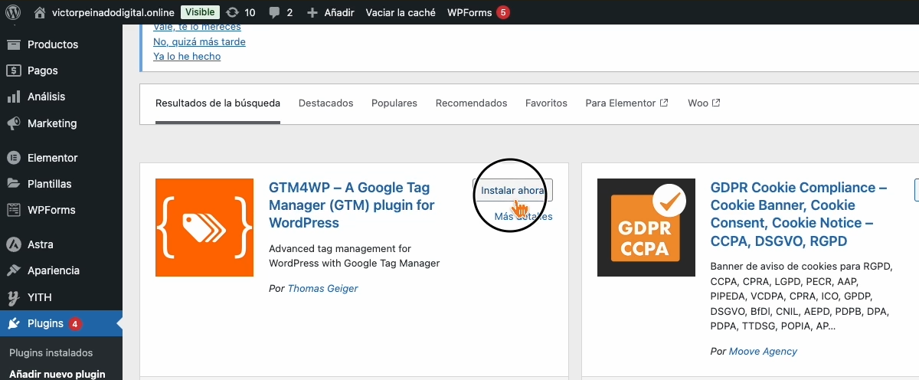Open the Woo external tab
The width and height of the screenshot is (919, 380).
[704, 103]
